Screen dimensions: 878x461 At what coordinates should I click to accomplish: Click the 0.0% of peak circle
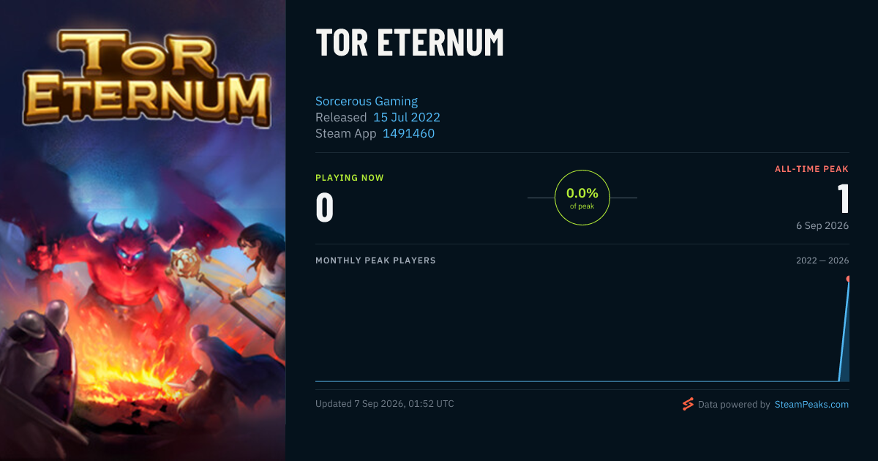click(582, 198)
